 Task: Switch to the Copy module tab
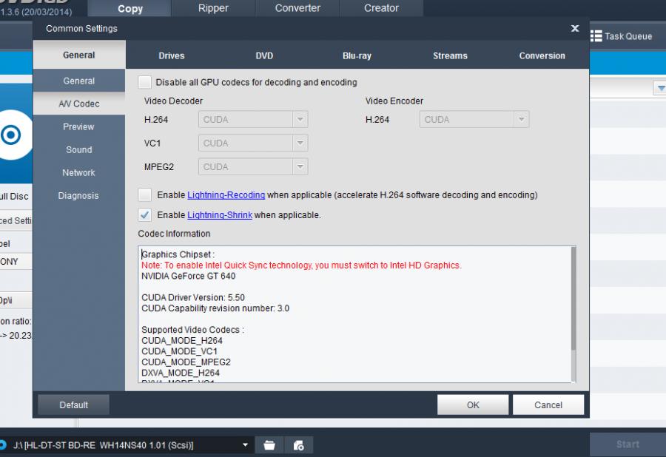coord(130,8)
